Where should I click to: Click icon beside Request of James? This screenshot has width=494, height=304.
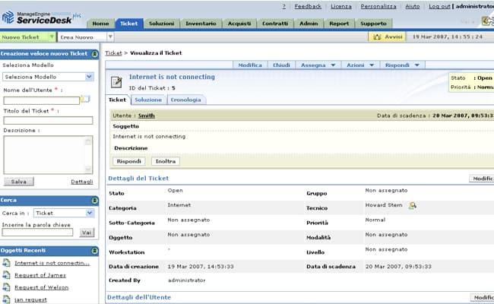click(6, 275)
